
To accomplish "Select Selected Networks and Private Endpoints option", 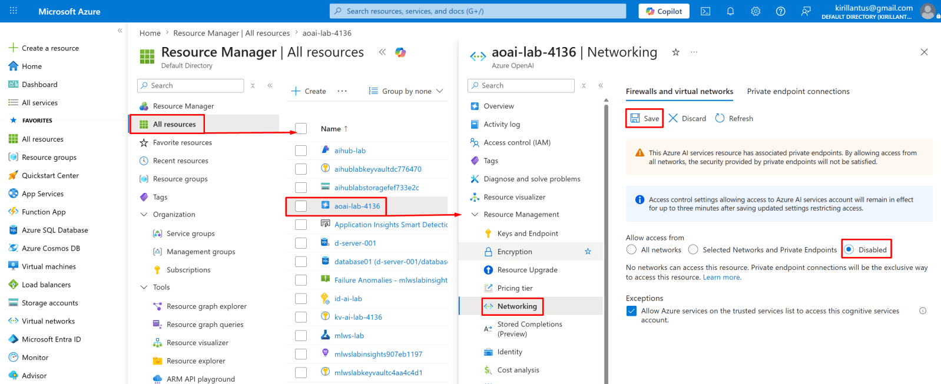I will coord(693,250).
